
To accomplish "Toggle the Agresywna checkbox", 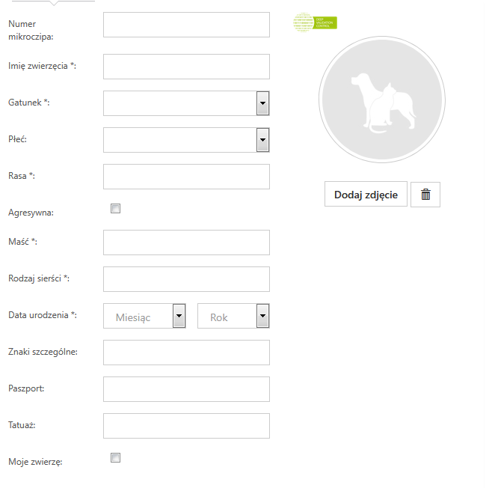I will 115,209.
